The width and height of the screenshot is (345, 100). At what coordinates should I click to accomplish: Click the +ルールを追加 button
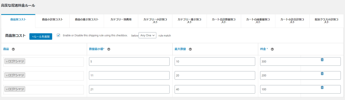[41, 36]
